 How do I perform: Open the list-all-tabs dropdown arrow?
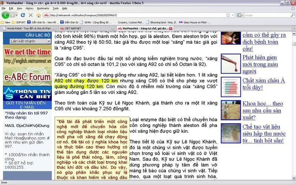(294, 28)
